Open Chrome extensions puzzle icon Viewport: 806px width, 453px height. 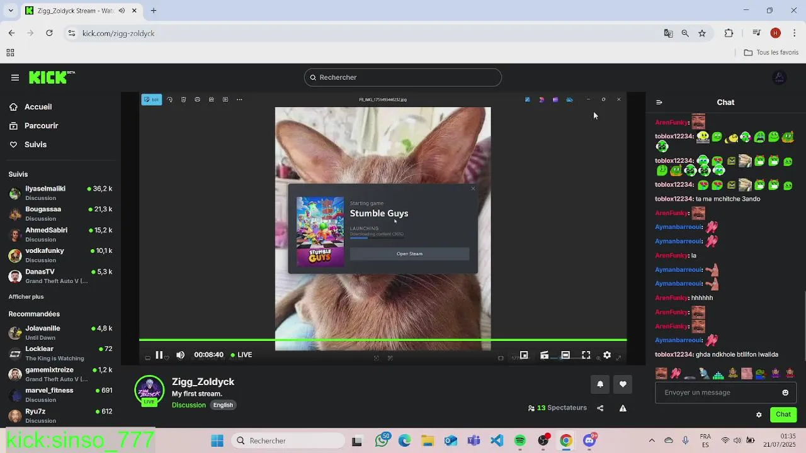729,33
